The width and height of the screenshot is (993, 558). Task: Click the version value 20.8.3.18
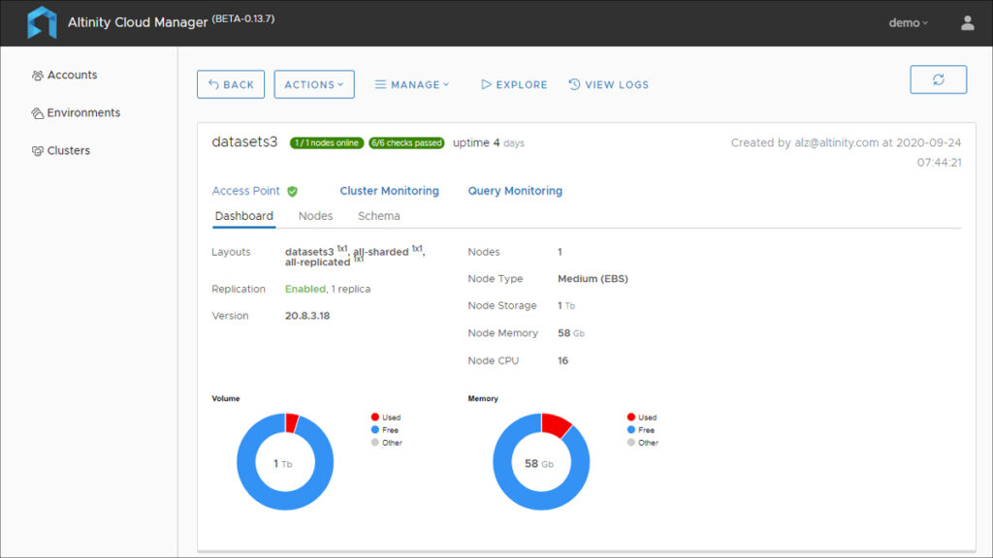click(x=307, y=316)
